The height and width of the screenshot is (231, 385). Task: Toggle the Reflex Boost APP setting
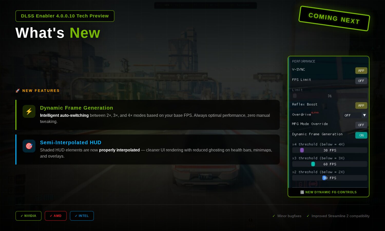pyautogui.click(x=361, y=105)
